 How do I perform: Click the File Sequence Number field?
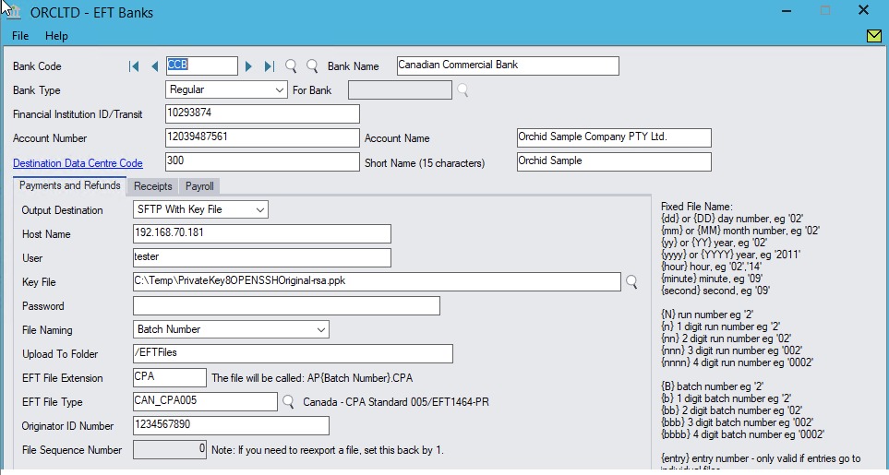170,449
